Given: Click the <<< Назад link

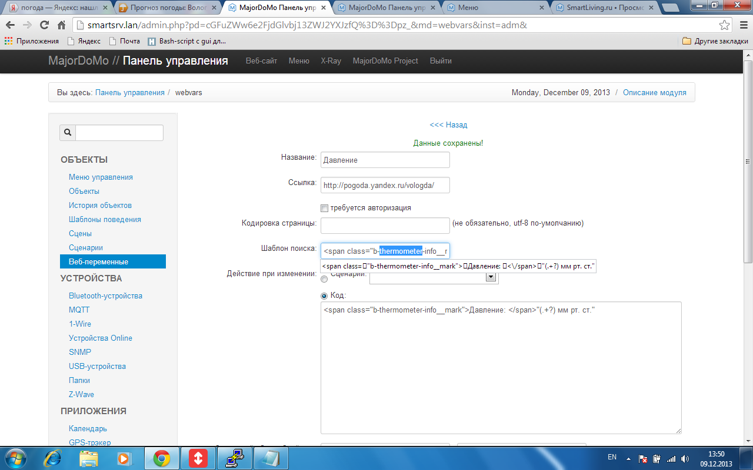Looking at the screenshot, I should (x=448, y=125).
